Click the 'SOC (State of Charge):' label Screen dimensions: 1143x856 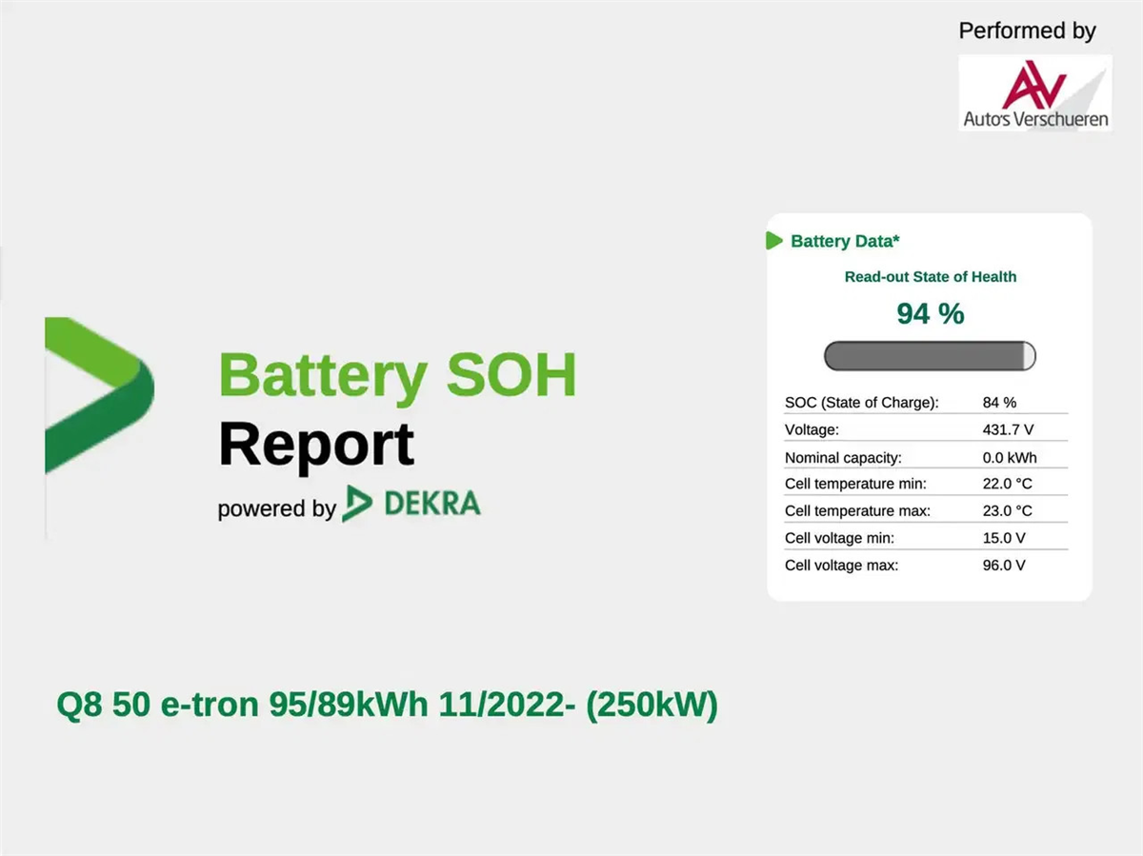[862, 403]
